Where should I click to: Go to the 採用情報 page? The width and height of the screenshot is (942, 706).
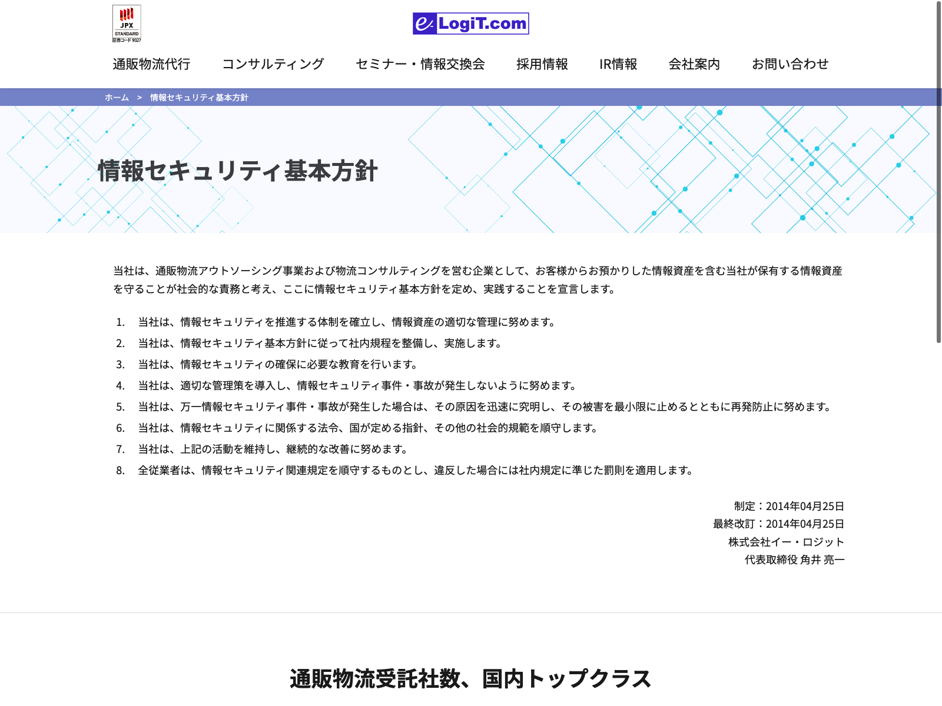point(542,64)
